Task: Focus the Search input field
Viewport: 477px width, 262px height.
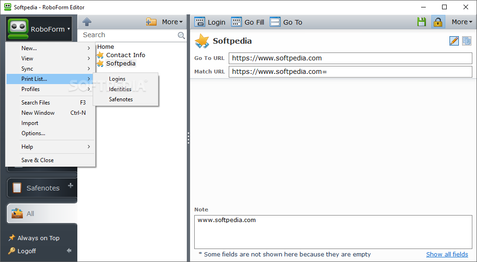Action: [x=129, y=35]
